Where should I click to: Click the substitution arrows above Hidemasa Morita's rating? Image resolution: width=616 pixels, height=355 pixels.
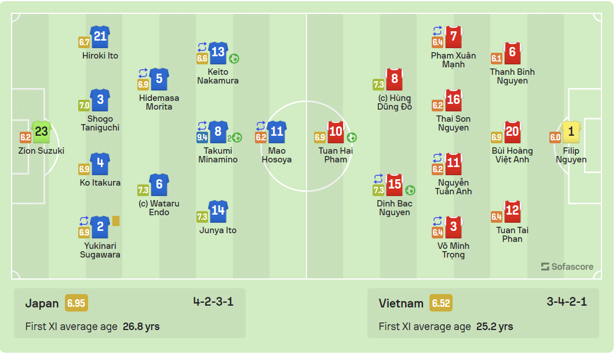[x=143, y=73]
